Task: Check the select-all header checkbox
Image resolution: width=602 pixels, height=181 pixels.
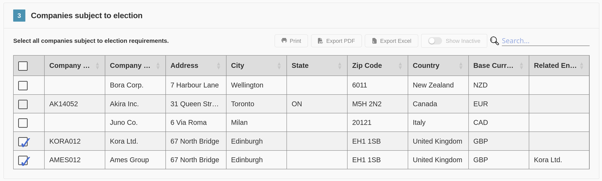Action: (23, 66)
